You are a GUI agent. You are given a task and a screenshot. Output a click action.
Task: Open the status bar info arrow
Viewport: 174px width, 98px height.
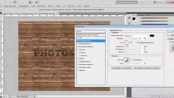coord(35,96)
